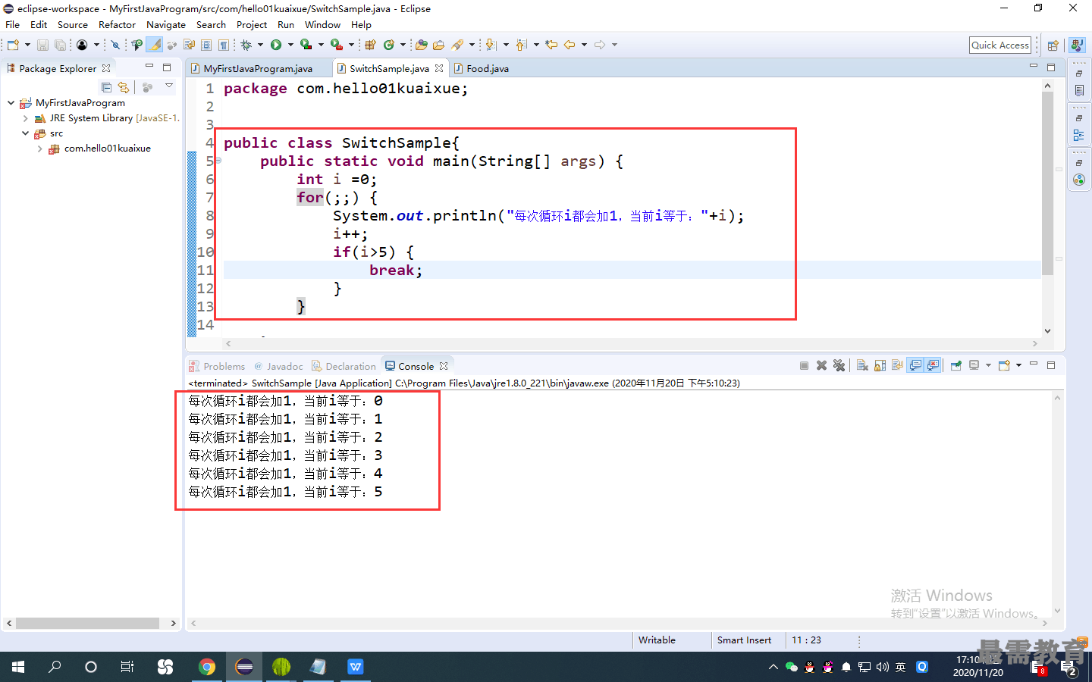Screen dimensions: 1092x682
Task: Expand the com.hello01kuaixue package node
Action: pos(39,149)
